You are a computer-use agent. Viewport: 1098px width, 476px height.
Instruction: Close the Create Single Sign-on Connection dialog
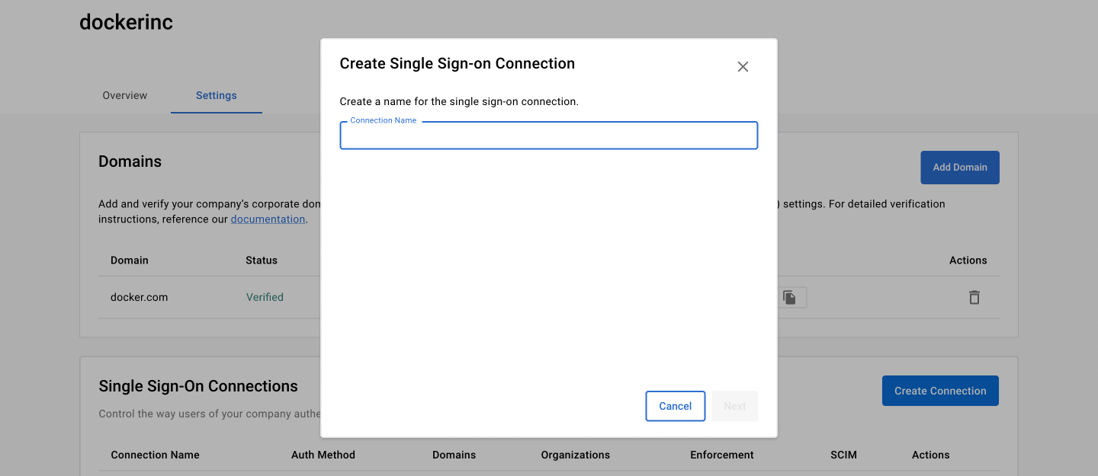click(x=743, y=67)
